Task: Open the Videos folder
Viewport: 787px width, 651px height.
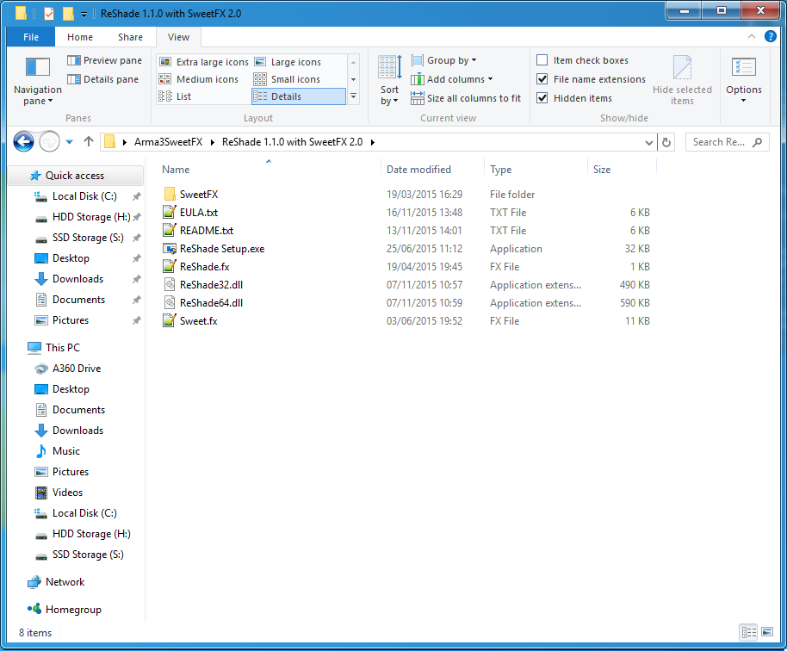Action: pos(67,493)
